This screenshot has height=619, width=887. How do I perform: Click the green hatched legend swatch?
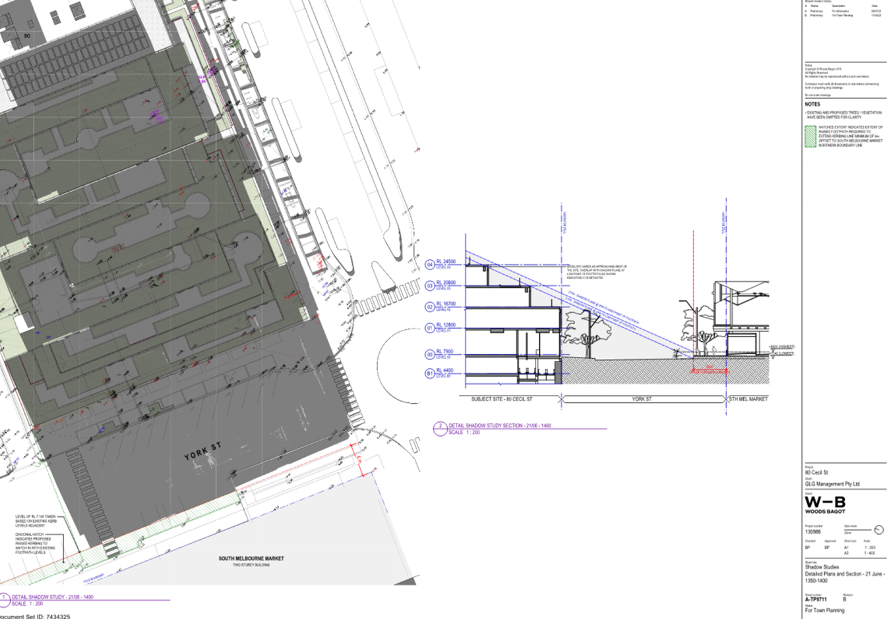(x=810, y=136)
